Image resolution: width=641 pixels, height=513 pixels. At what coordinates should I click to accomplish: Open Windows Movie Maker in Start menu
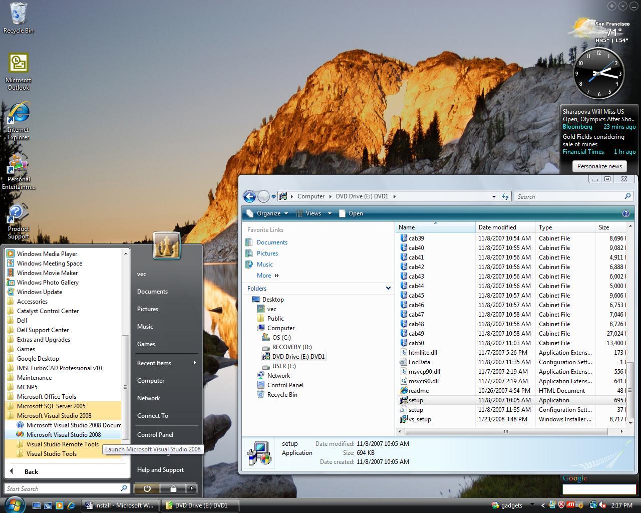(x=47, y=273)
